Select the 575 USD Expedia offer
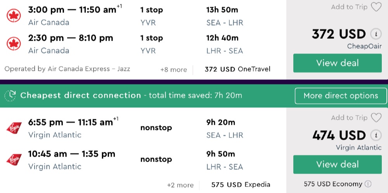The height and width of the screenshot is (193, 388). tap(241, 184)
